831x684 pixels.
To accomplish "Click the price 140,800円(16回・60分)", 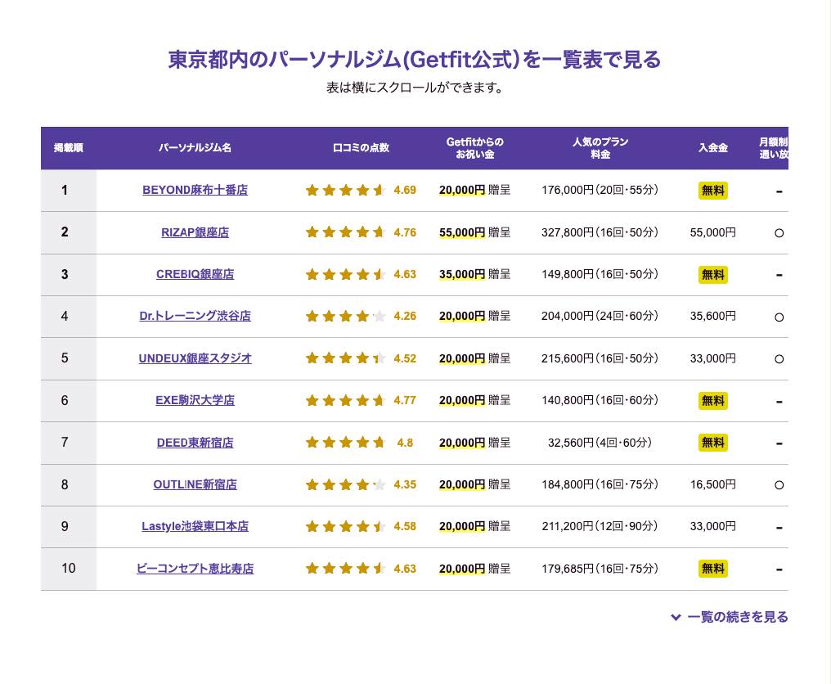I will coord(600,400).
